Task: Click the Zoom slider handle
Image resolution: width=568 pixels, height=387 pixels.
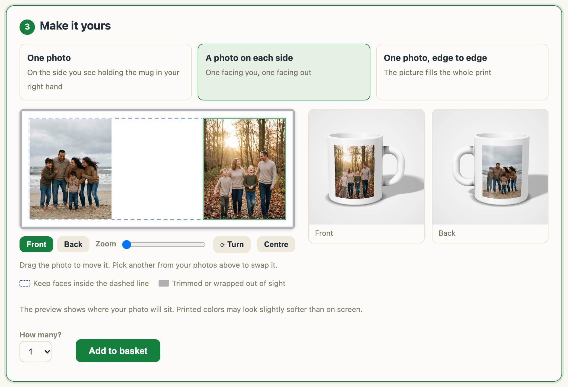Action: point(127,244)
